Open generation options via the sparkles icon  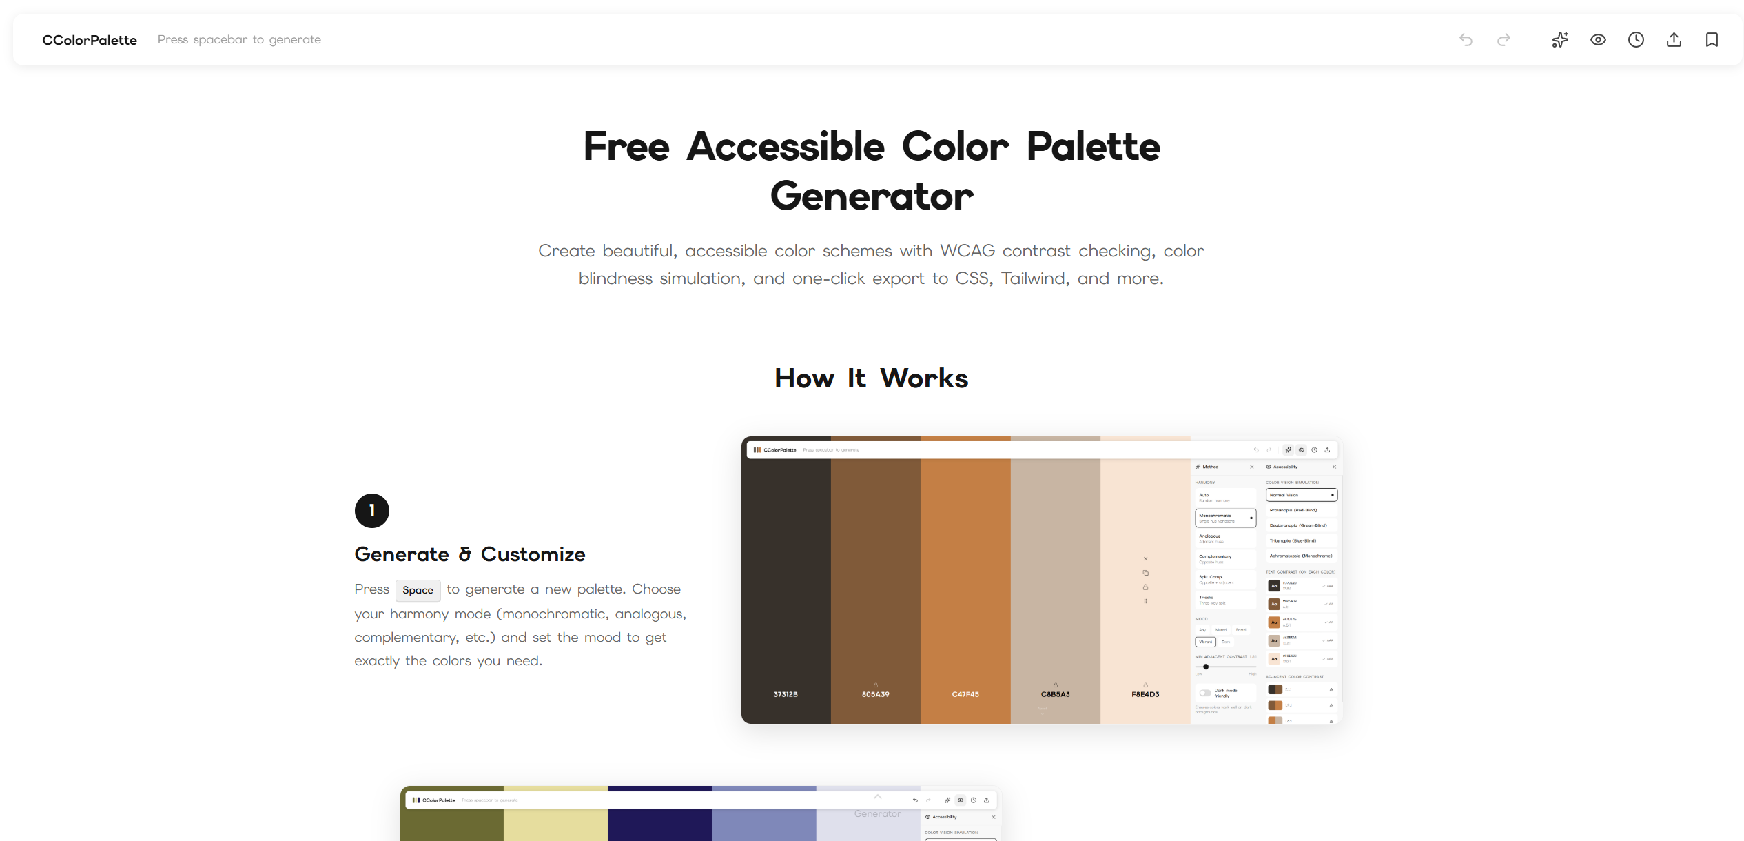pyautogui.click(x=1560, y=39)
